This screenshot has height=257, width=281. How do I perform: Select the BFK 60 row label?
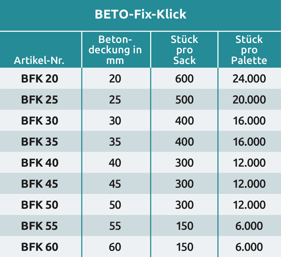(40, 247)
